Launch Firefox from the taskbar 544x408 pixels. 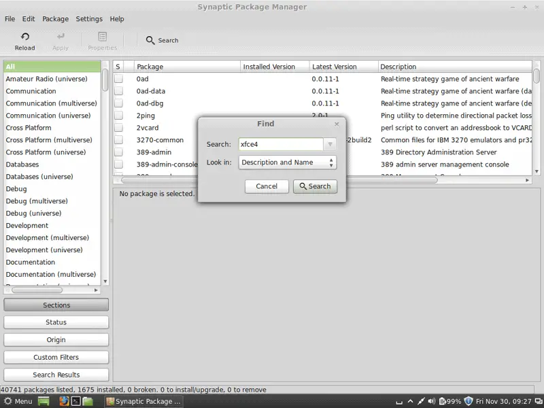pyautogui.click(x=64, y=401)
